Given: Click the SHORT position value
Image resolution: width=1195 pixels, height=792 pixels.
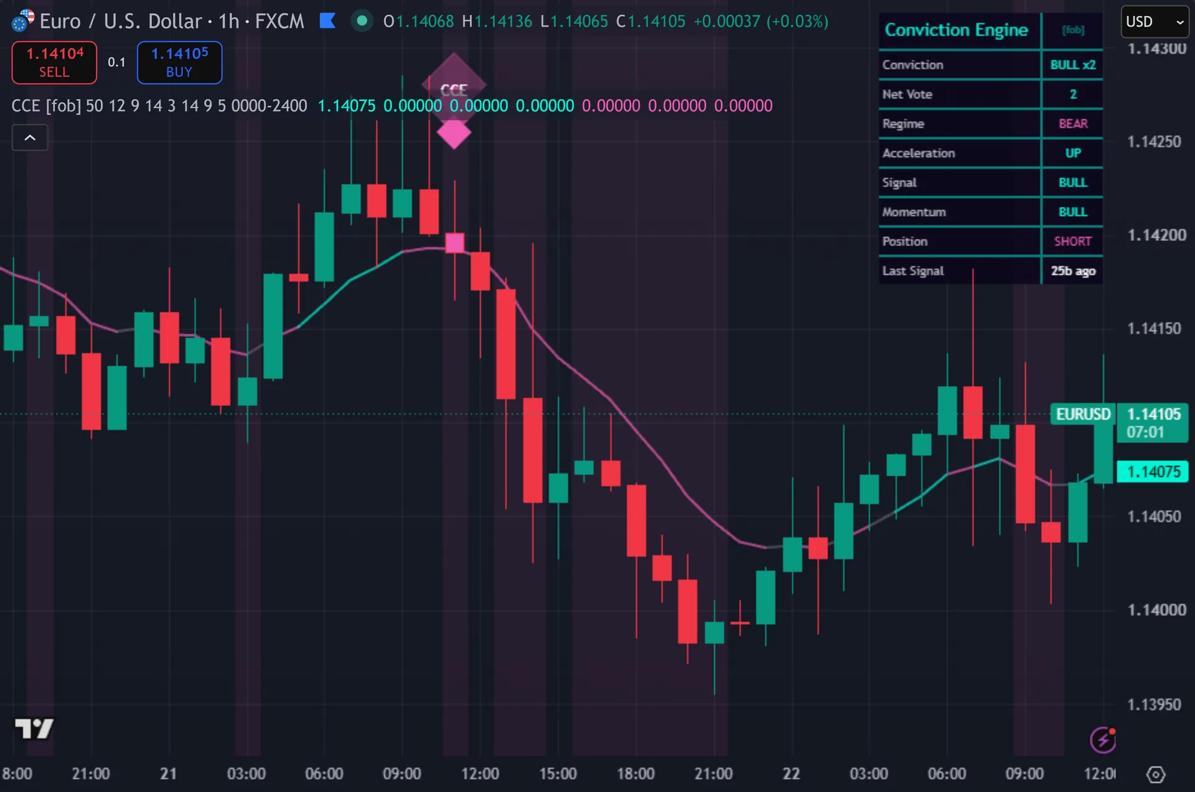Looking at the screenshot, I should click(1073, 242).
